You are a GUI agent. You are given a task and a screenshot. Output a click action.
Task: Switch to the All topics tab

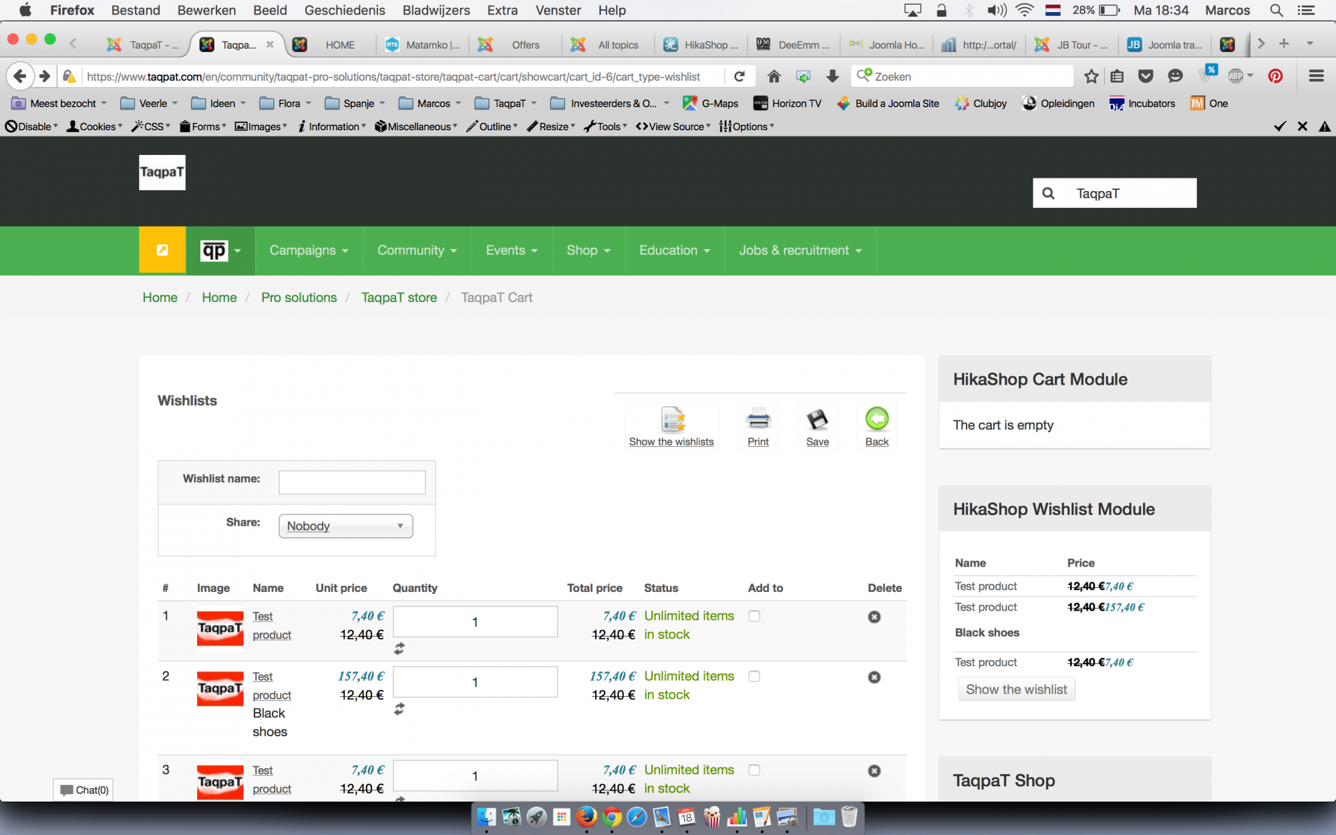617,45
